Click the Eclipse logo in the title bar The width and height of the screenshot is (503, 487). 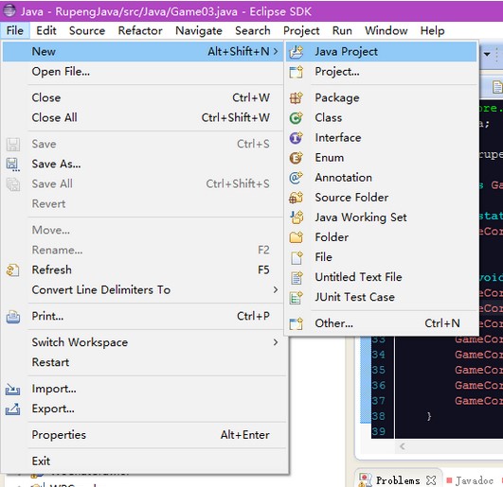(x=9, y=10)
